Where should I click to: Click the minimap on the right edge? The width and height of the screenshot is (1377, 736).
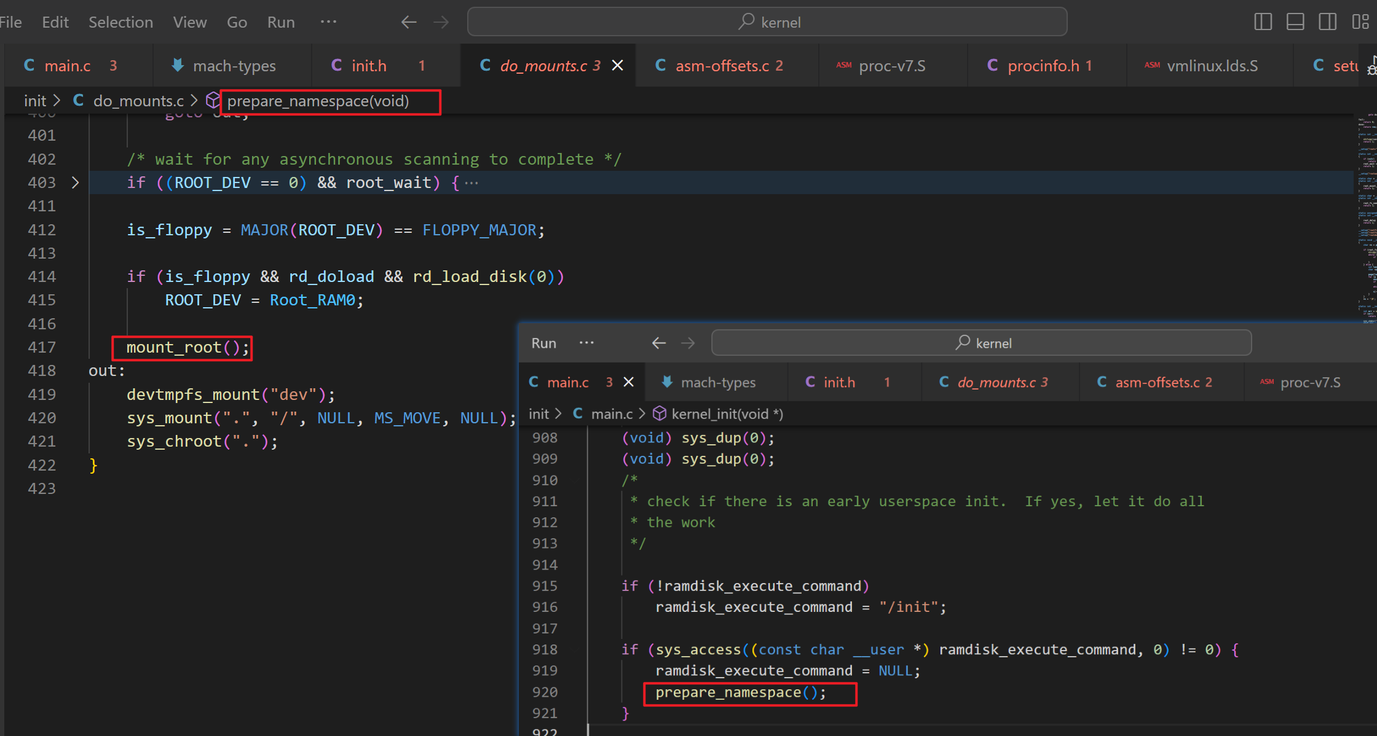pyautogui.click(x=1366, y=218)
